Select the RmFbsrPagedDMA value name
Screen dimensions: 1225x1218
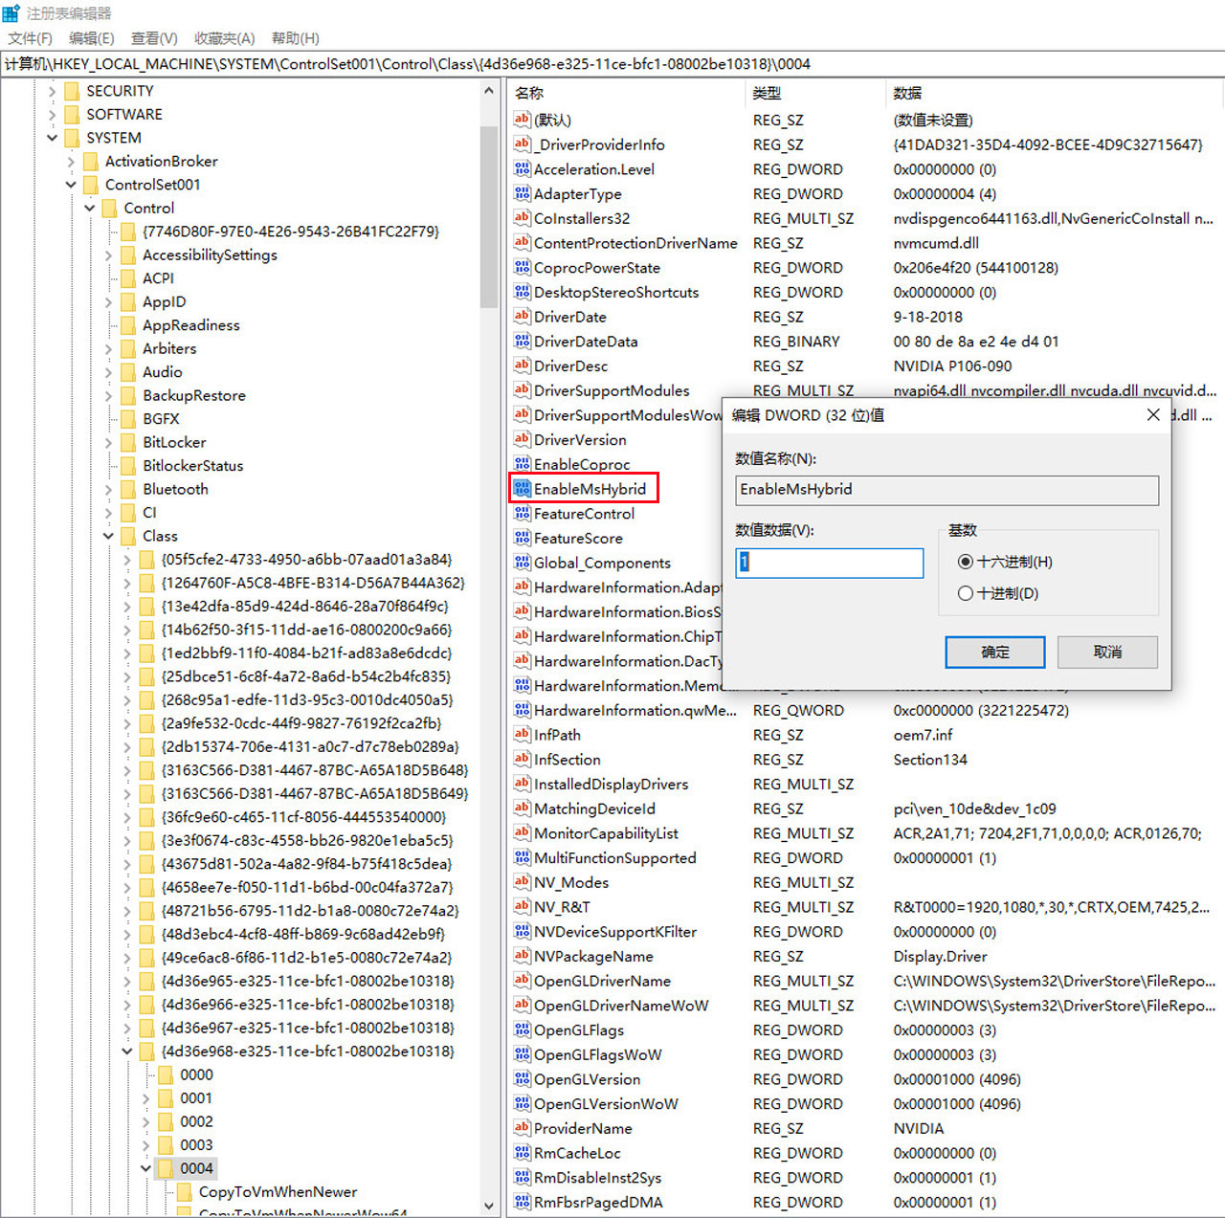point(598,1203)
